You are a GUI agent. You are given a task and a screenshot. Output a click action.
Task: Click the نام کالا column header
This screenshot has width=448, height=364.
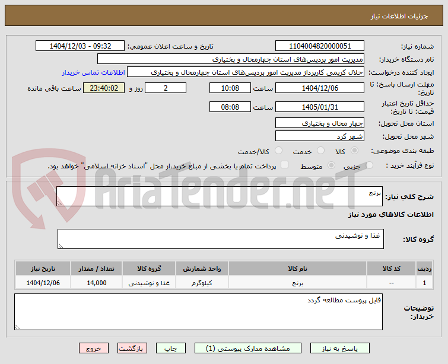coord(297,269)
